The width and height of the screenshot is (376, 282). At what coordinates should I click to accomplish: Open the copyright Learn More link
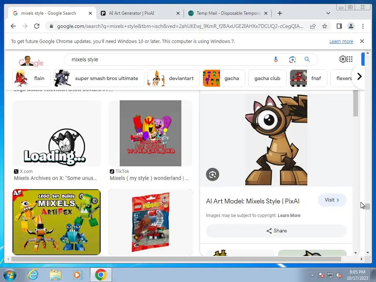pos(289,215)
